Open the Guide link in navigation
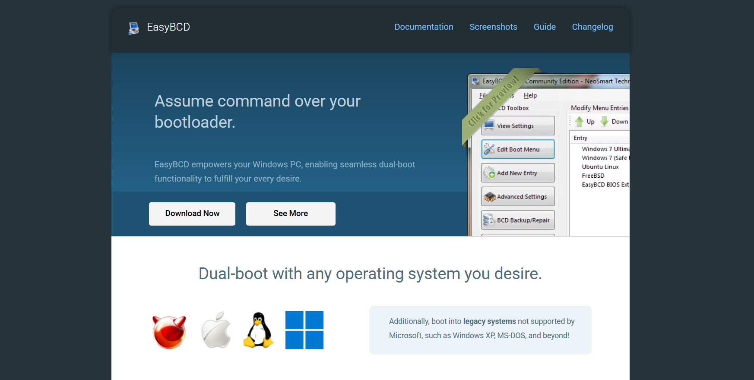Viewport: 754px width, 380px height. (545, 27)
